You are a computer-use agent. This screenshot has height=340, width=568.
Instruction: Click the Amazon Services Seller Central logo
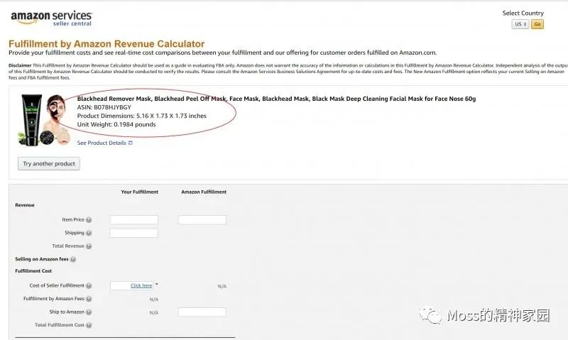point(51,18)
